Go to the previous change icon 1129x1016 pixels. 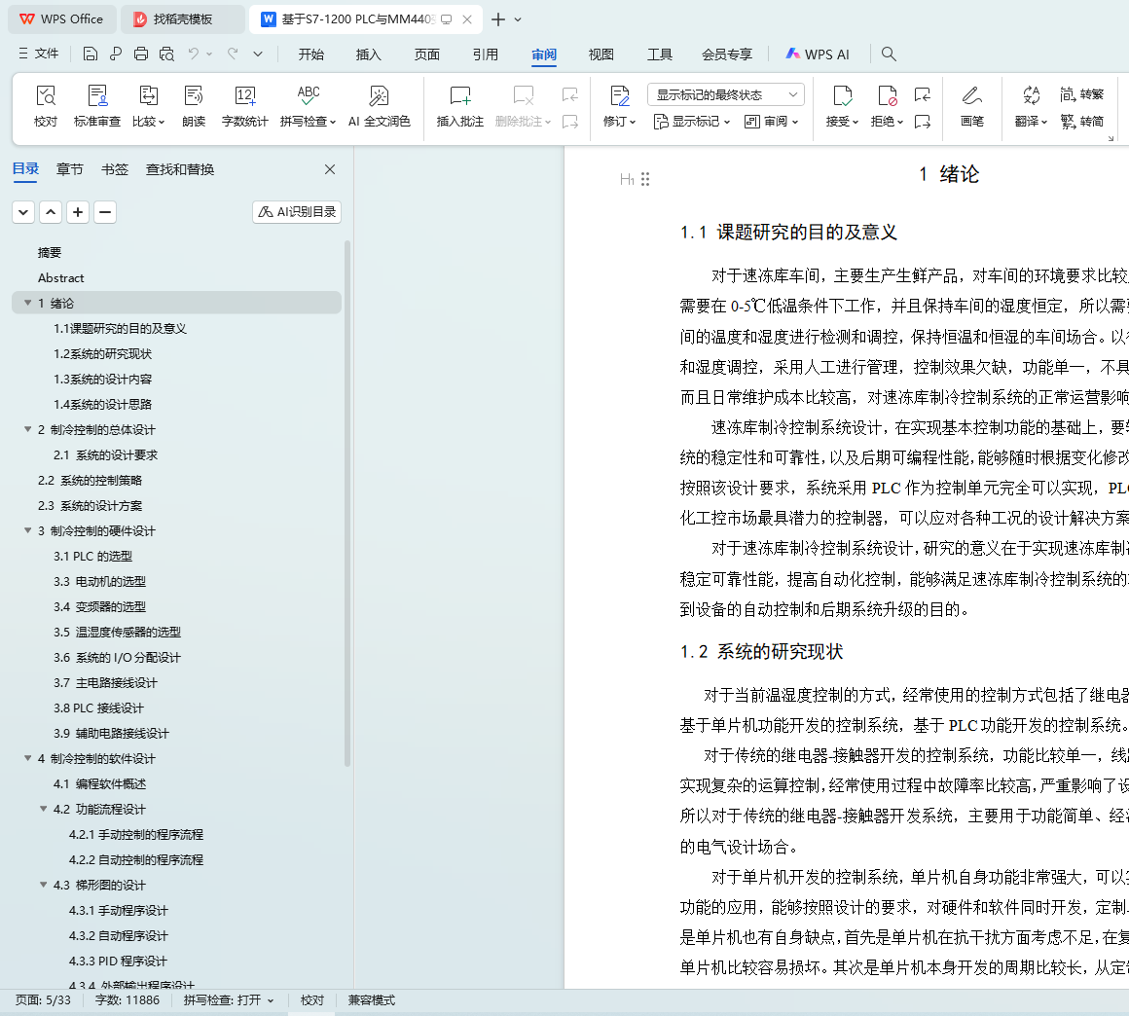click(x=923, y=94)
